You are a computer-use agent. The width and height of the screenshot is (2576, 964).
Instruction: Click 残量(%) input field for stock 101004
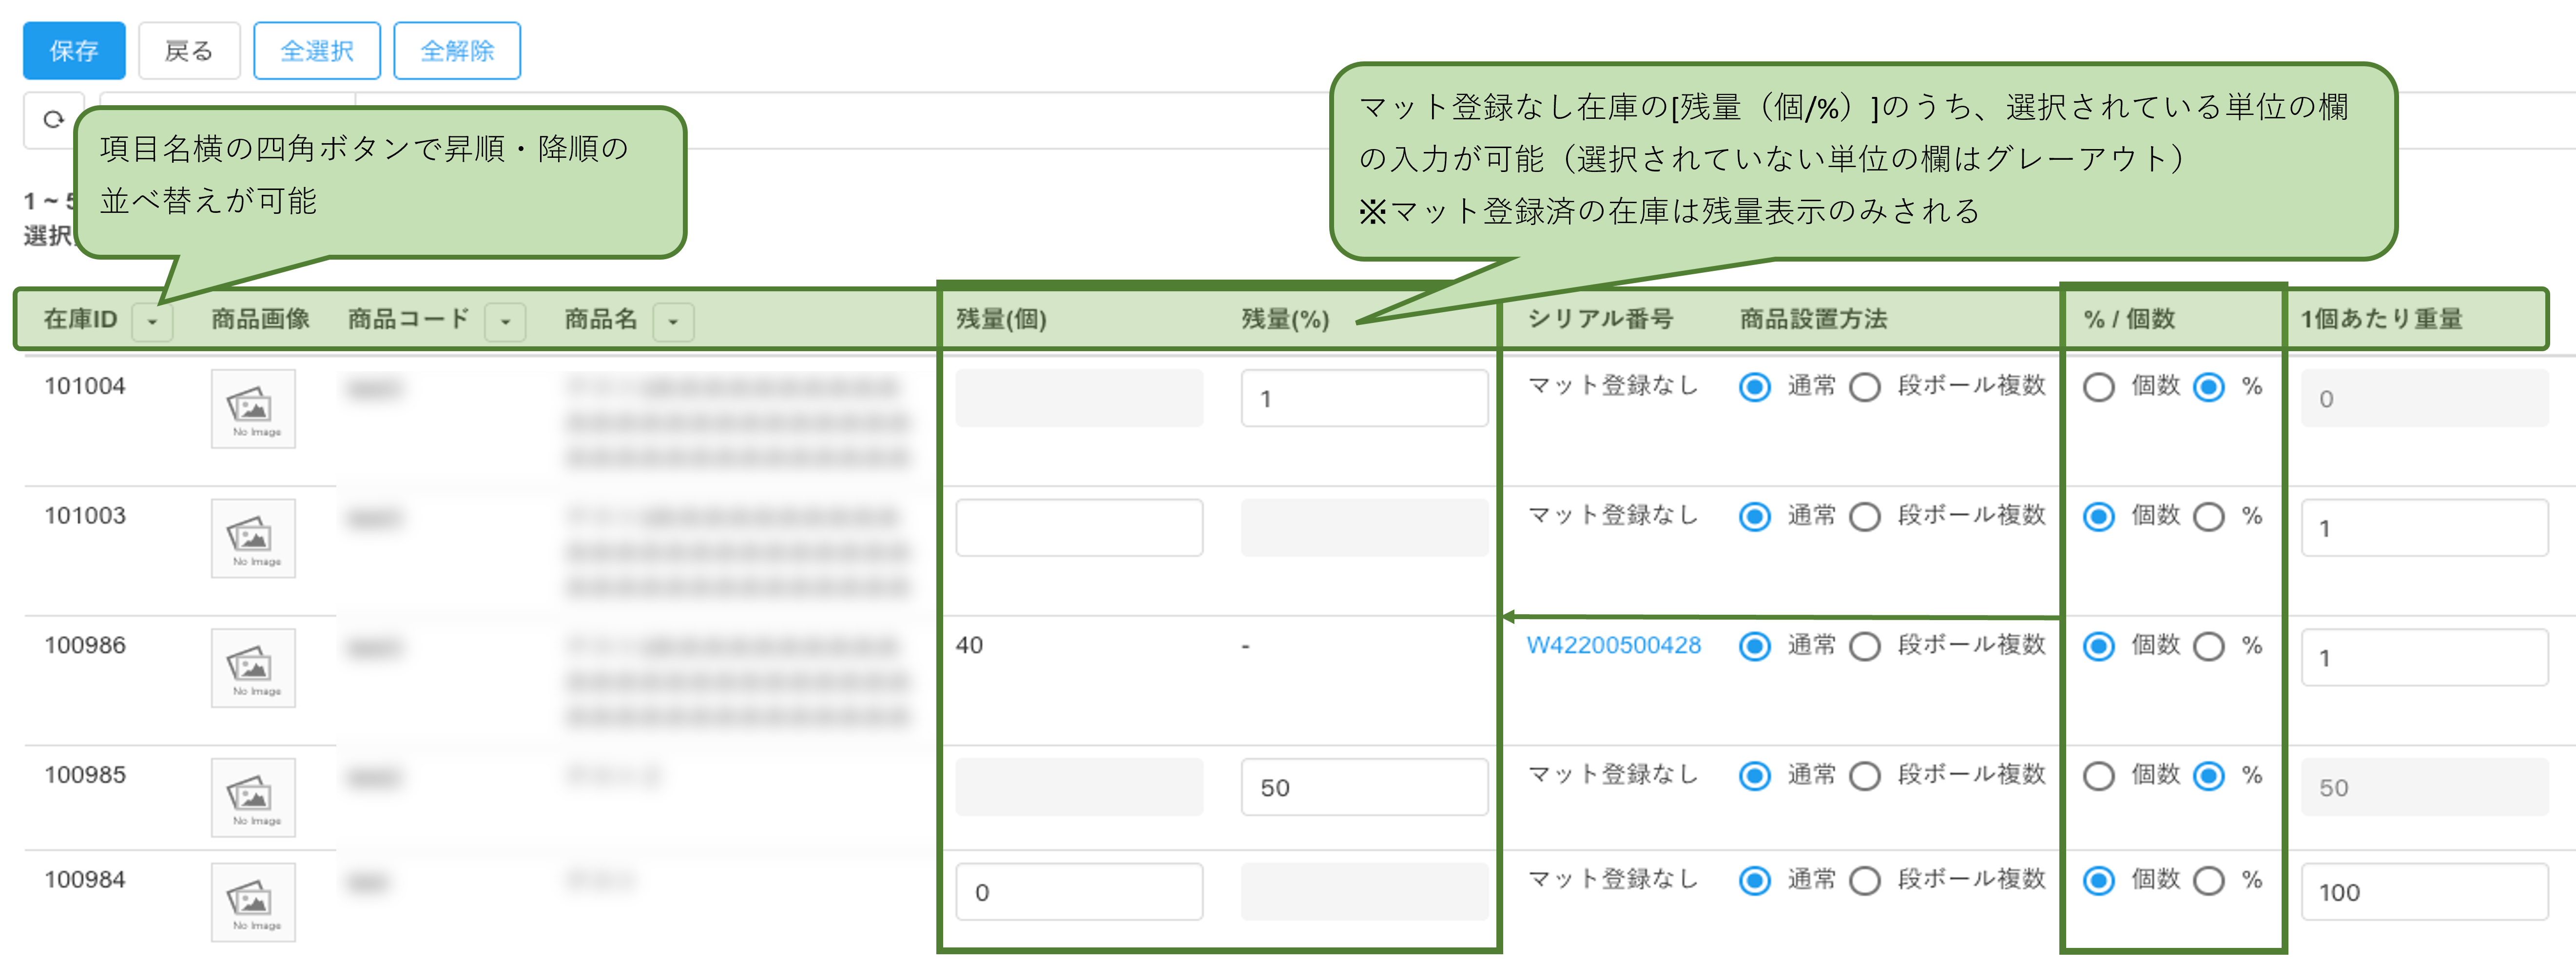[1364, 398]
